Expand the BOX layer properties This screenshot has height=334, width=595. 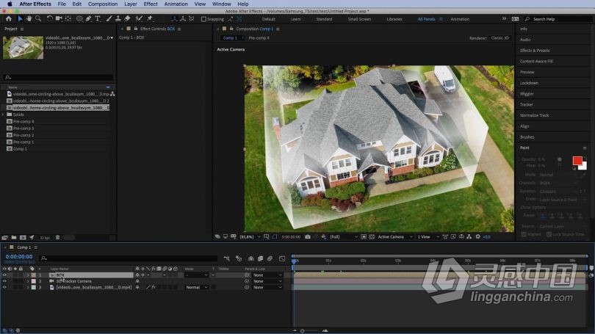pos(27,275)
